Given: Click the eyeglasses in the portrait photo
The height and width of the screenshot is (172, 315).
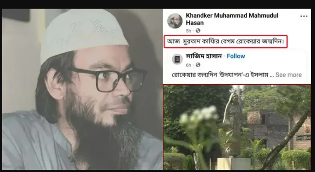Looking at the screenshot, I should click(107, 79).
